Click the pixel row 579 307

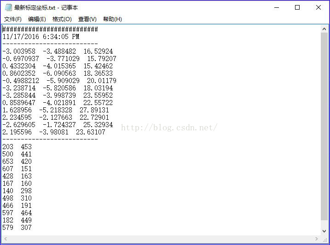click(17, 228)
